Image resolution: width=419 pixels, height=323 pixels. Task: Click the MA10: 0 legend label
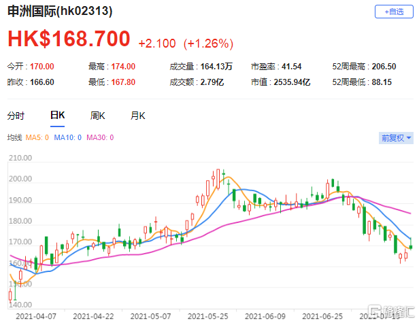click(x=67, y=137)
